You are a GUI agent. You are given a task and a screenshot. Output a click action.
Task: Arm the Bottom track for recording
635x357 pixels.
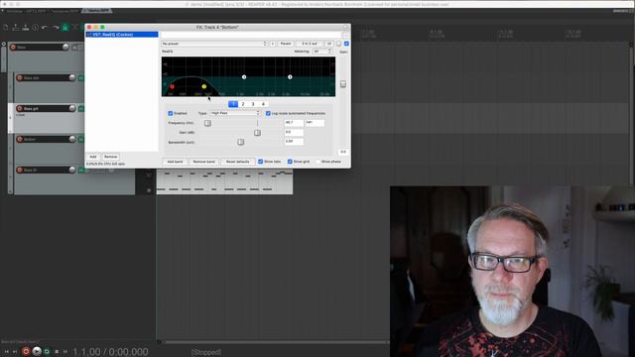(20, 139)
